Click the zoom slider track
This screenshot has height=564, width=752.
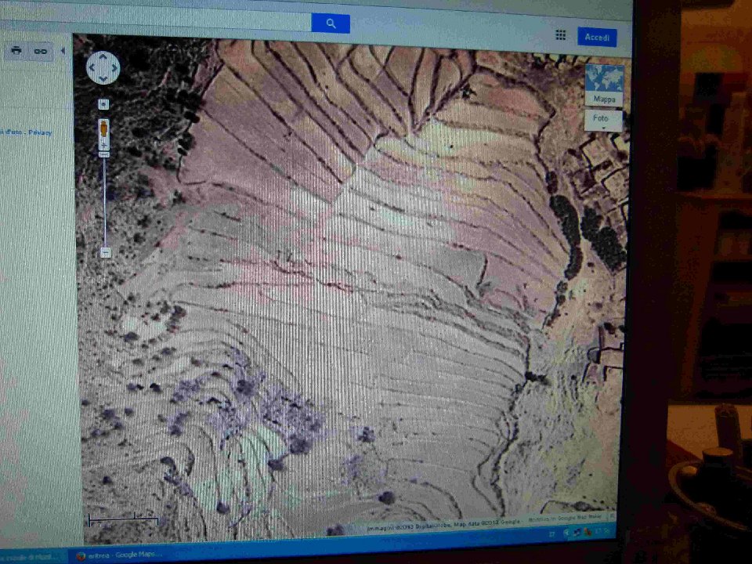(x=104, y=201)
